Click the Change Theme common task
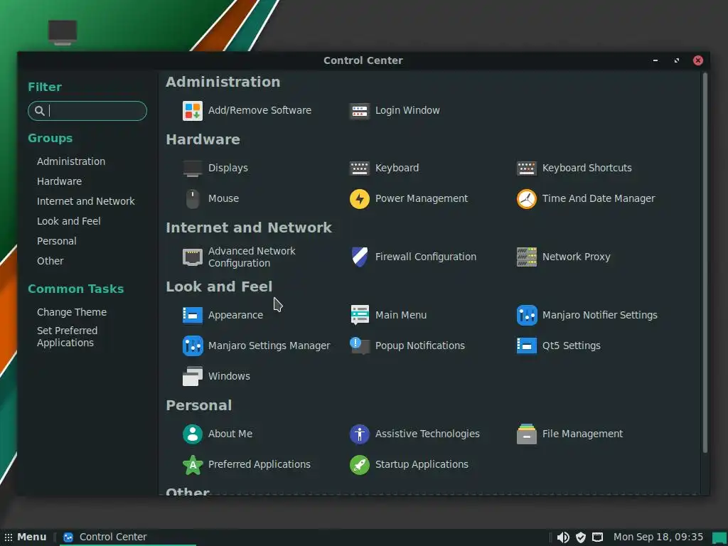The height and width of the screenshot is (546, 728). [x=72, y=312]
